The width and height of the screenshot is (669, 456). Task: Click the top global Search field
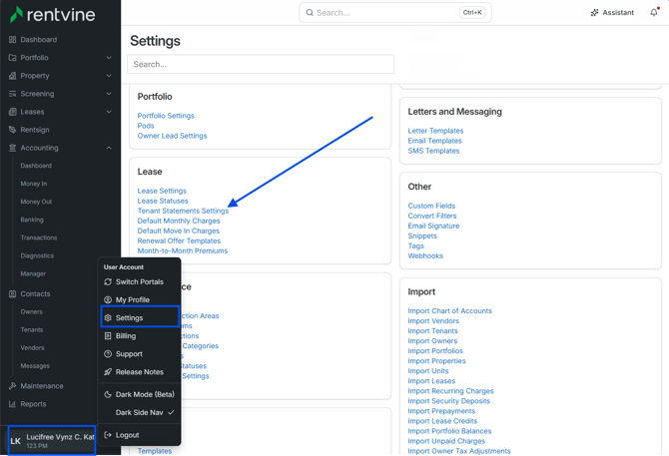click(x=395, y=13)
